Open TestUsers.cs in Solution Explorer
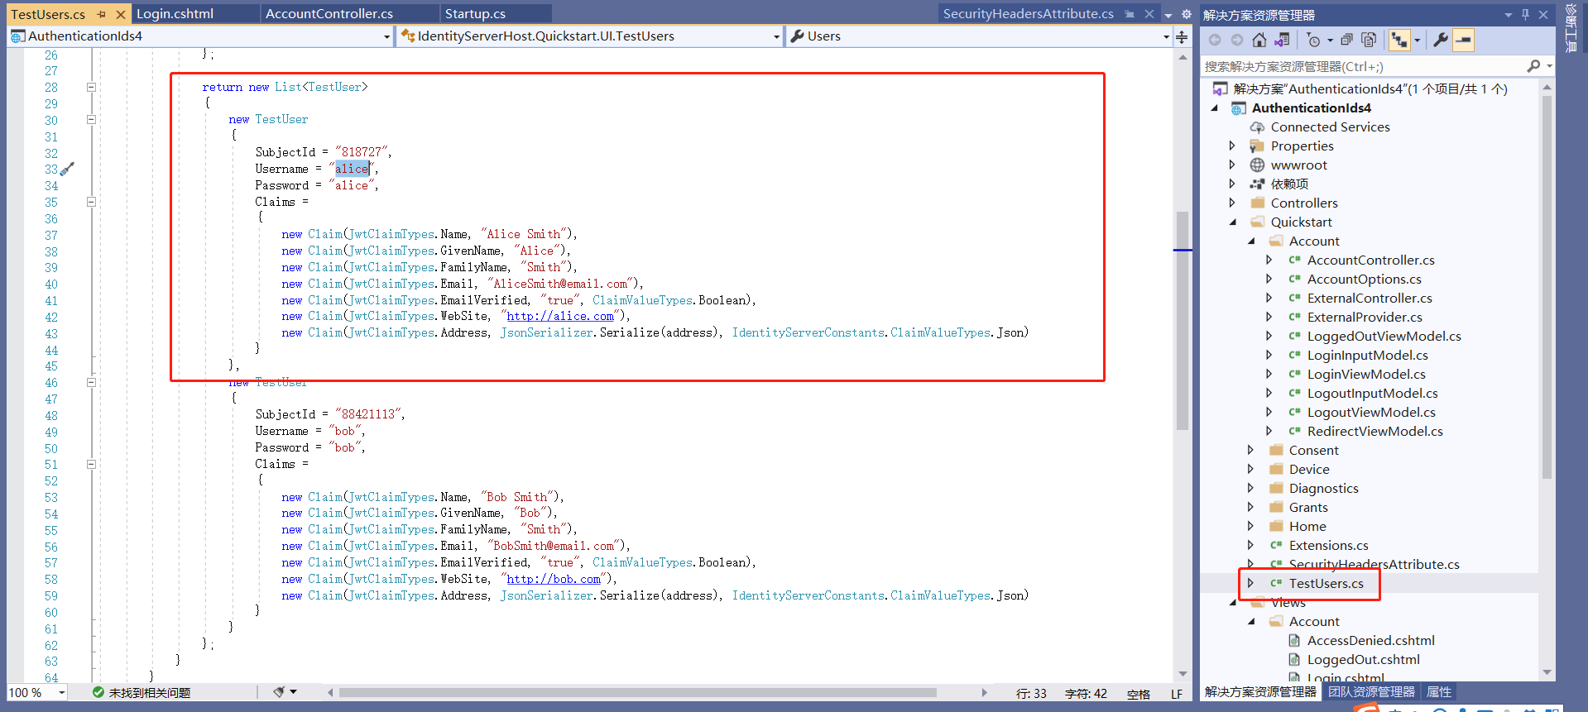1588x712 pixels. click(1326, 583)
